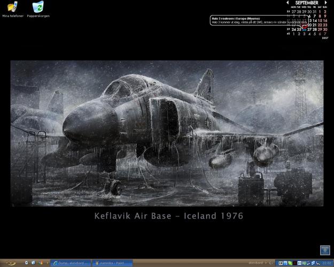Click the 2007 year label in calendar
Image resolution: width=334 pixels, height=267 pixels.
tap(325, 38)
